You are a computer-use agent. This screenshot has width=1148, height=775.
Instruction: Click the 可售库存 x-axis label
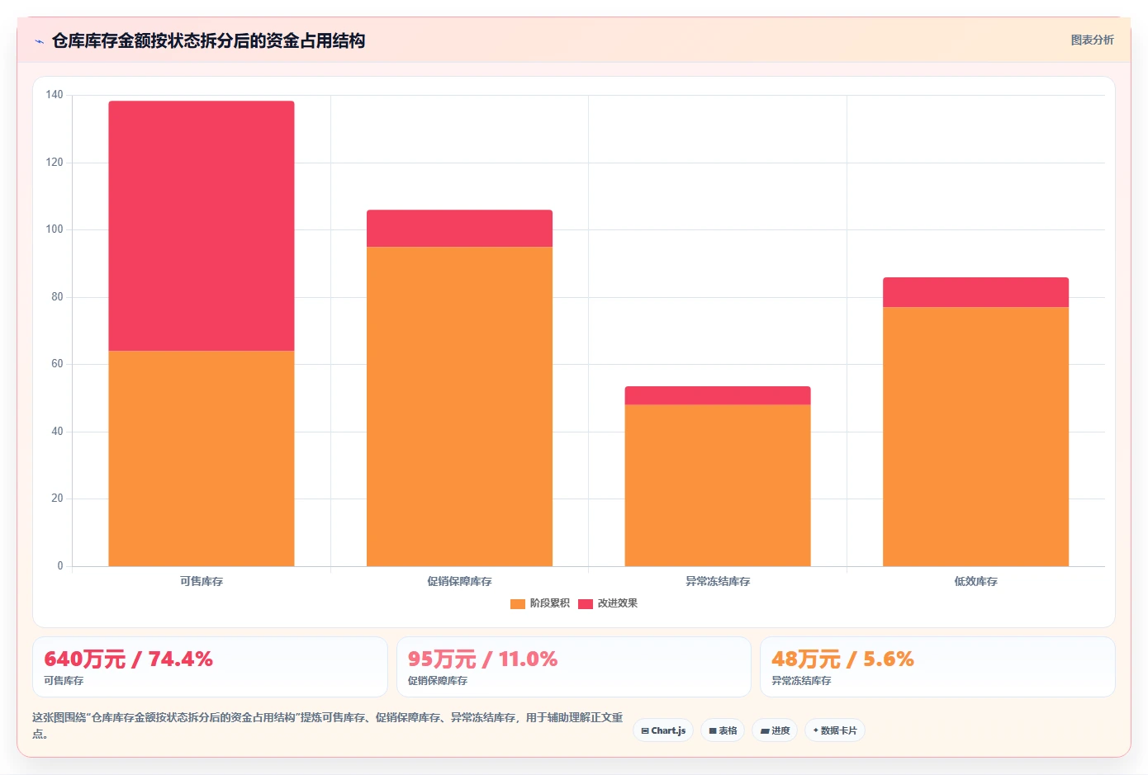pyautogui.click(x=202, y=581)
